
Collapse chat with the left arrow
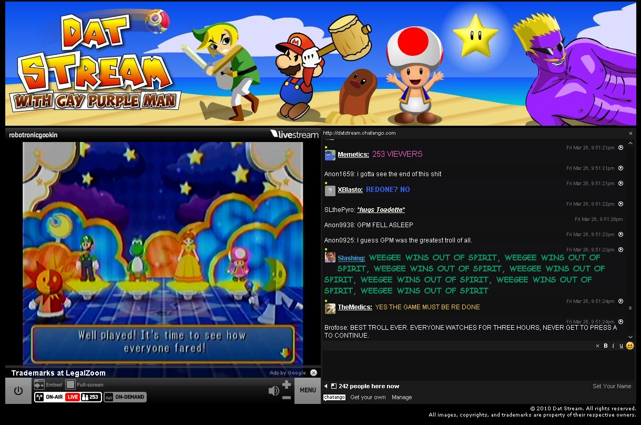(x=326, y=387)
